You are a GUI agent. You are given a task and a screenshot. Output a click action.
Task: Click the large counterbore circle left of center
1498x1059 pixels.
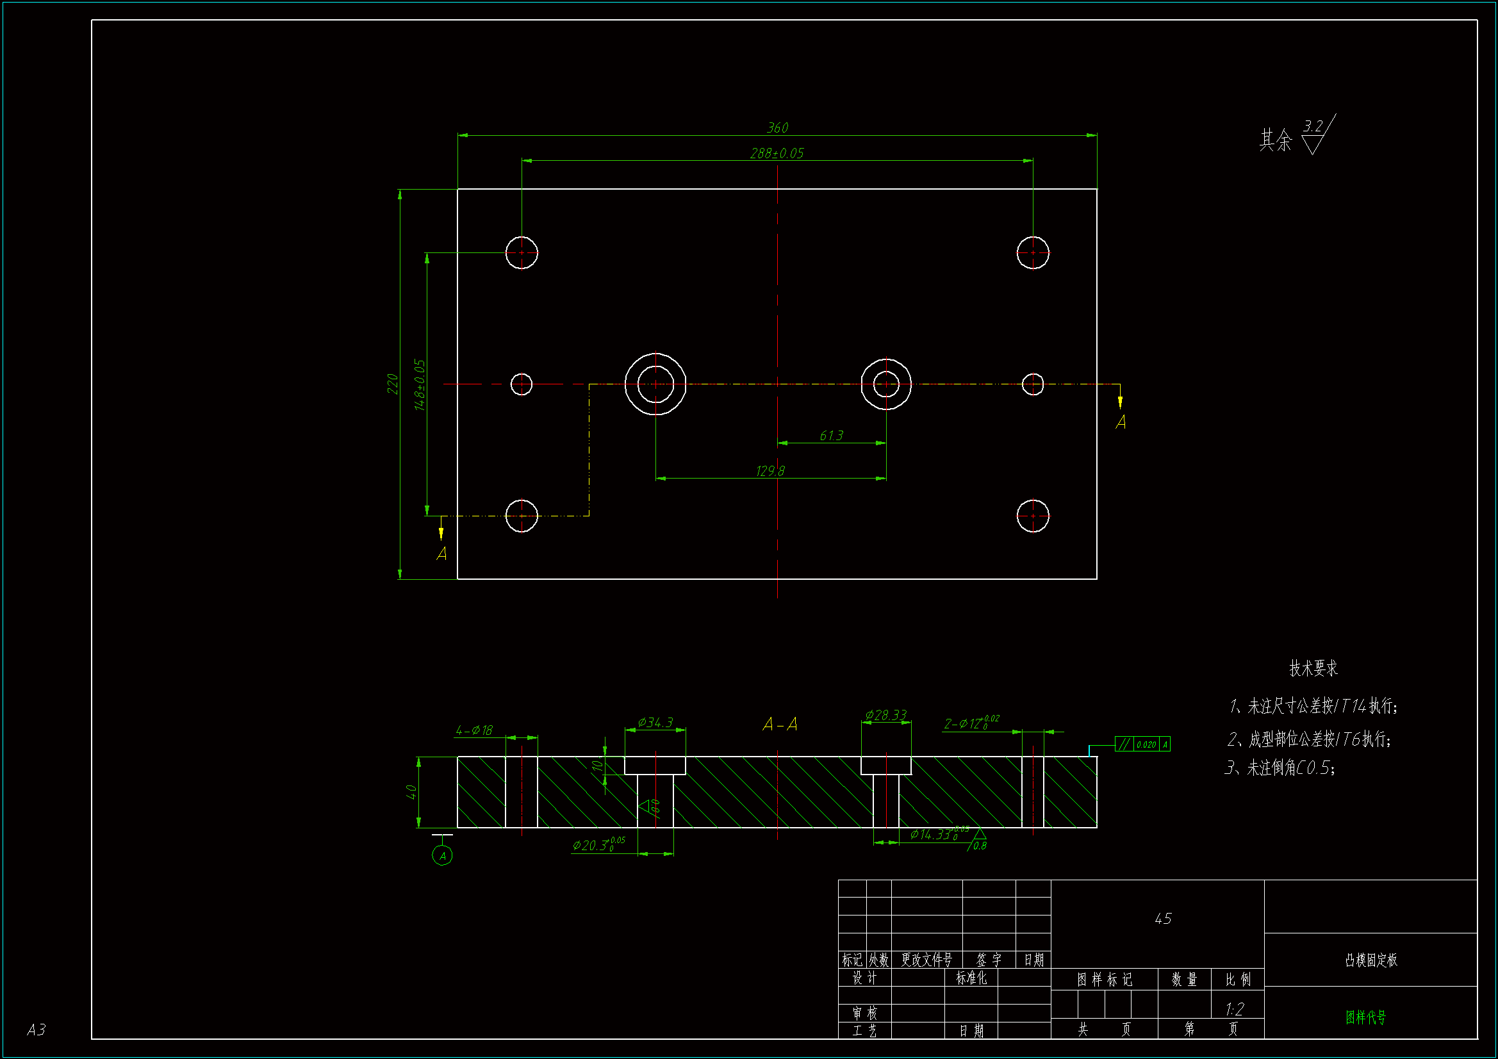pyautogui.click(x=655, y=384)
